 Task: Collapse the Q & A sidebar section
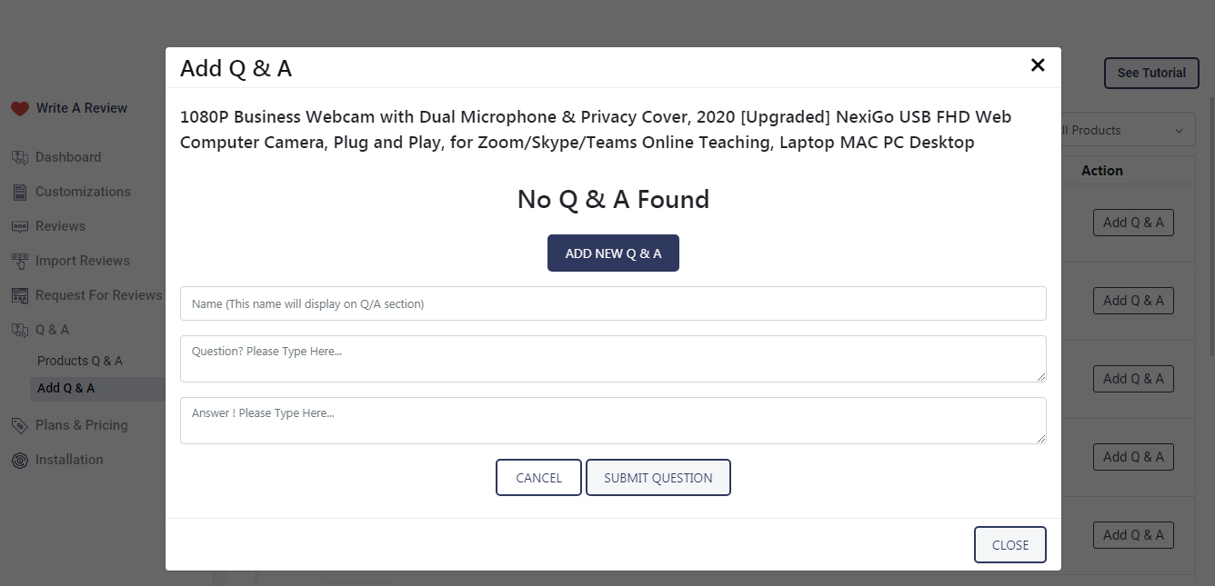tap(52, 330)
